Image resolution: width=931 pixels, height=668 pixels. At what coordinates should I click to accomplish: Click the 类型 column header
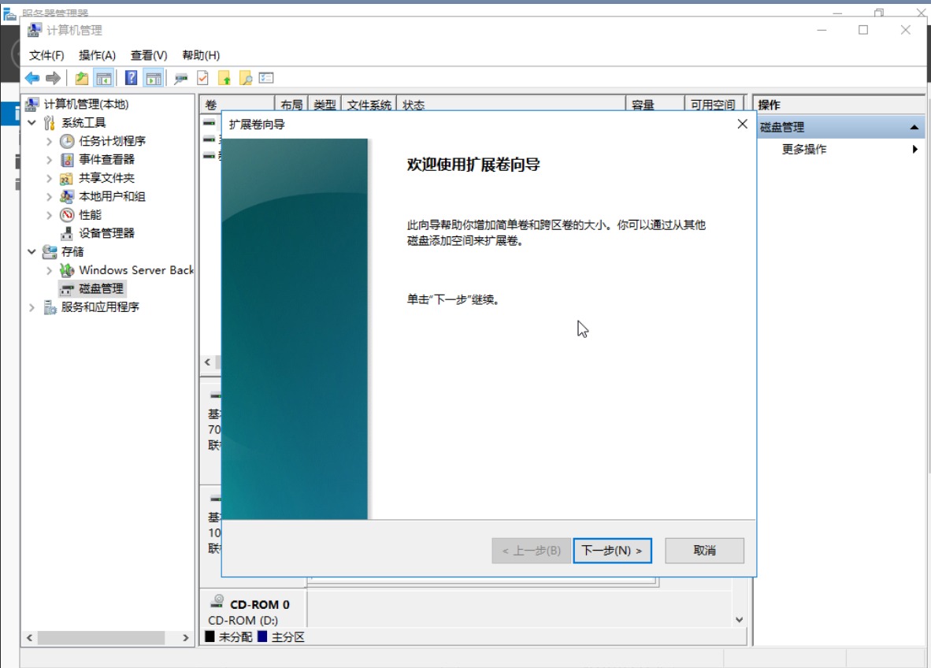pyautogui.click(x=325, y=105)
